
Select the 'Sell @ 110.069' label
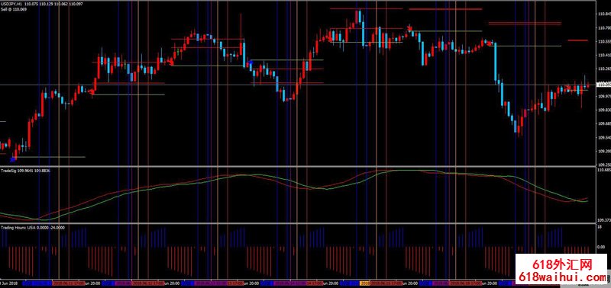[14, 8]
